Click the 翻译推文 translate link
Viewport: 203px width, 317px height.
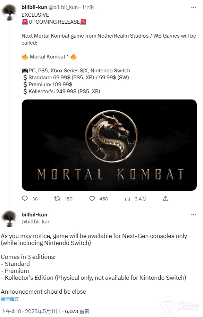(10, 299)
